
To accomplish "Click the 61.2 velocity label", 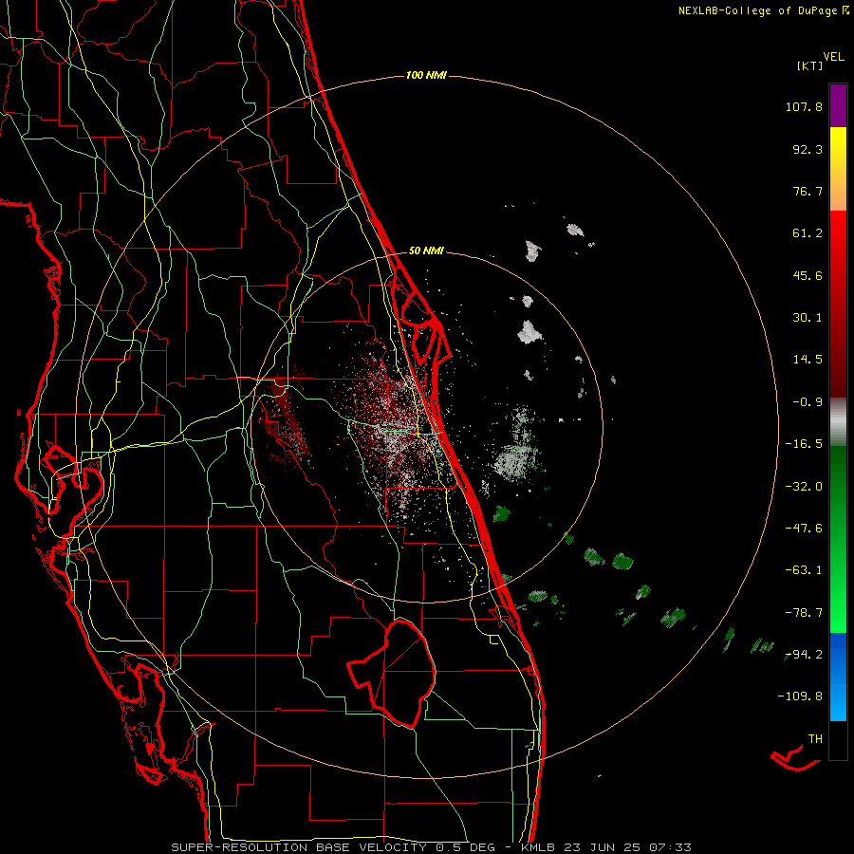I will (808, 233).
